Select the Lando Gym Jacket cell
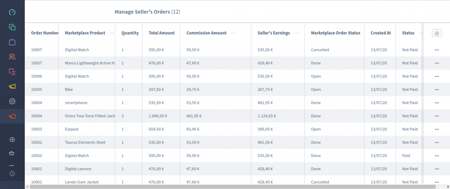 pos(82,182)
